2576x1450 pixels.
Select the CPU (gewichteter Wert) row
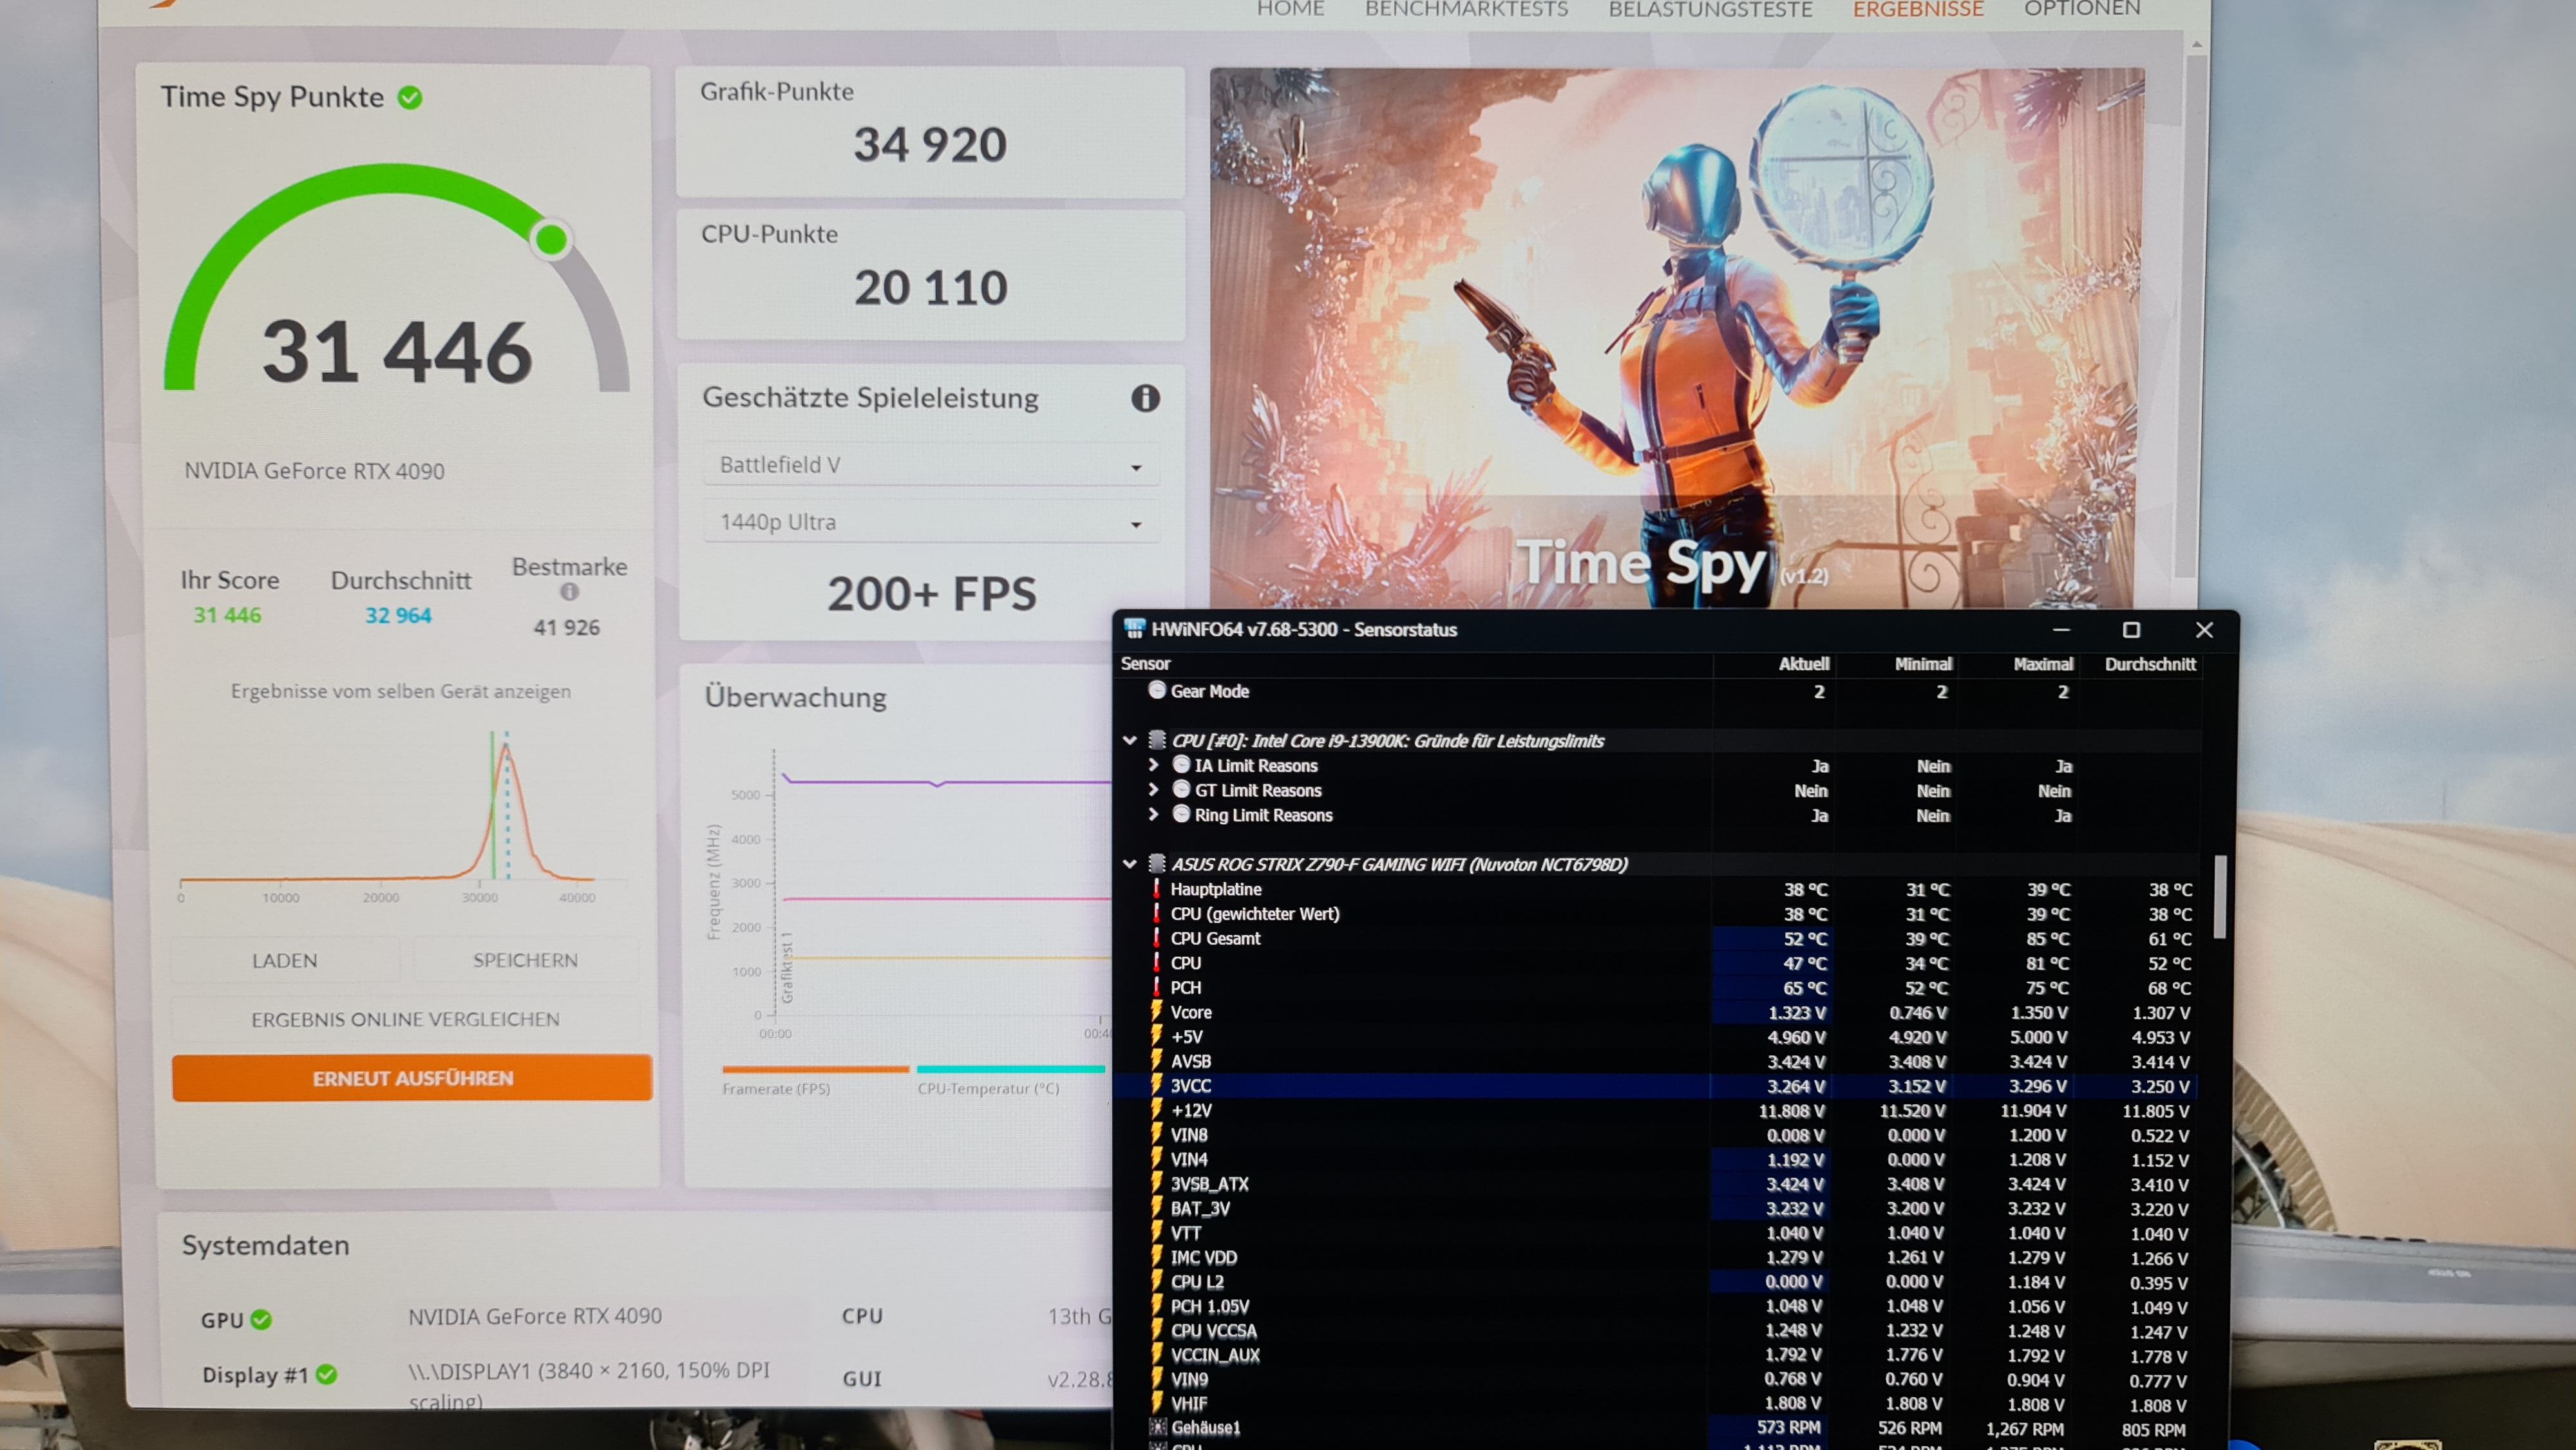coord(1658,913)
